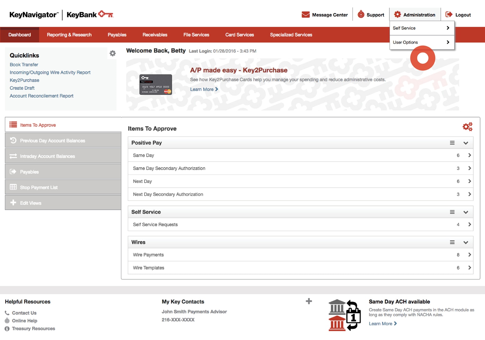The image size is (485, 340).
Task: Open Reporting & Research menu
Action: (69, 35)
